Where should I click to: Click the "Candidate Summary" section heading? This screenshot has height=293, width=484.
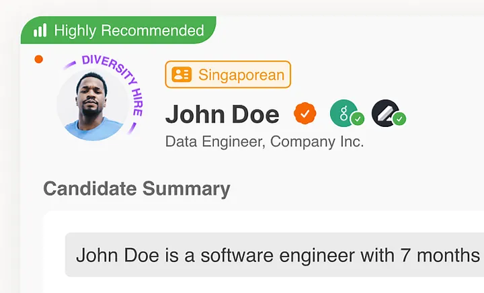pyautogui.click(x=136, y=189)
